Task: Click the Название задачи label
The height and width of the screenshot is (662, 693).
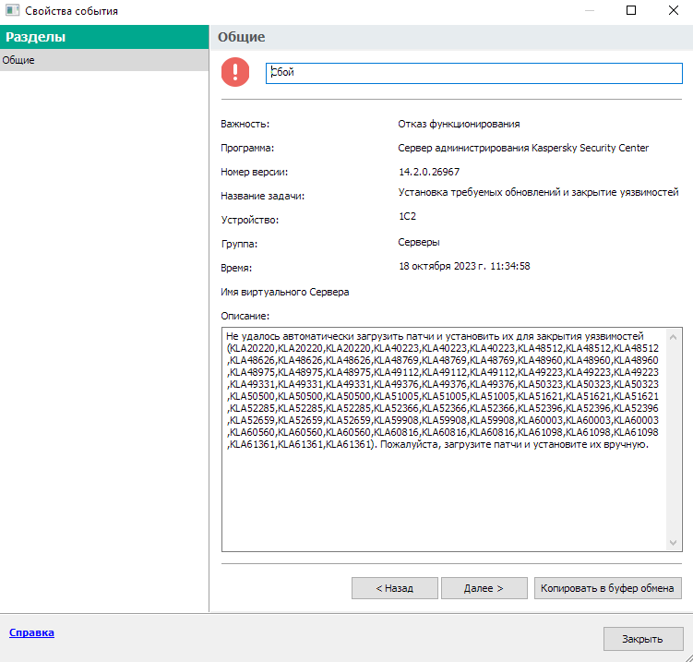Action: 263,196
